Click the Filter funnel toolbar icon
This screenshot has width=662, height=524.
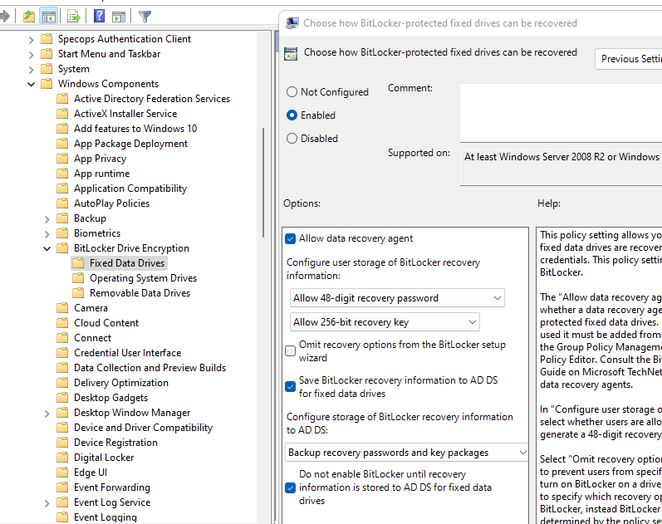point(145,17)
